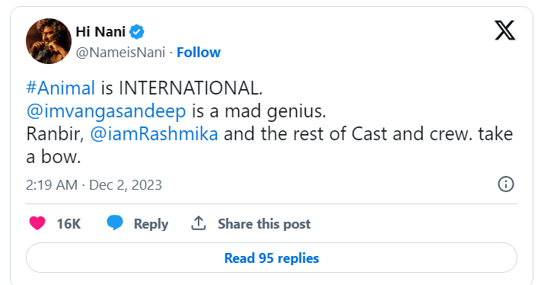Image resolution: width=541 pixels, height=285 pixels.
Task: Click the blue reply bubble icon
Action: point(115,223)
